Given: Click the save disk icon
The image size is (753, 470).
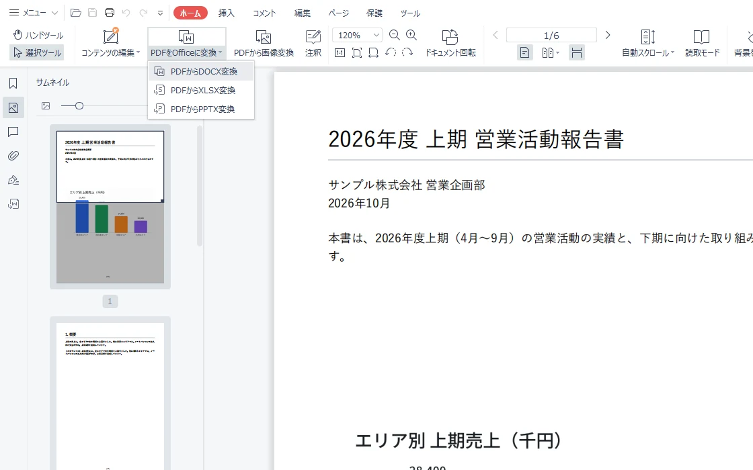Looking at the screenshot, I should click(92, 13).
